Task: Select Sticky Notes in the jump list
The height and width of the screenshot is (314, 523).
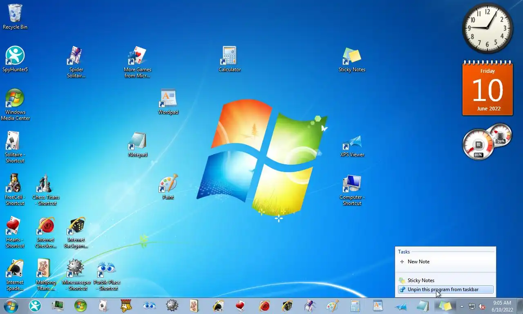Action: [445, 280]
